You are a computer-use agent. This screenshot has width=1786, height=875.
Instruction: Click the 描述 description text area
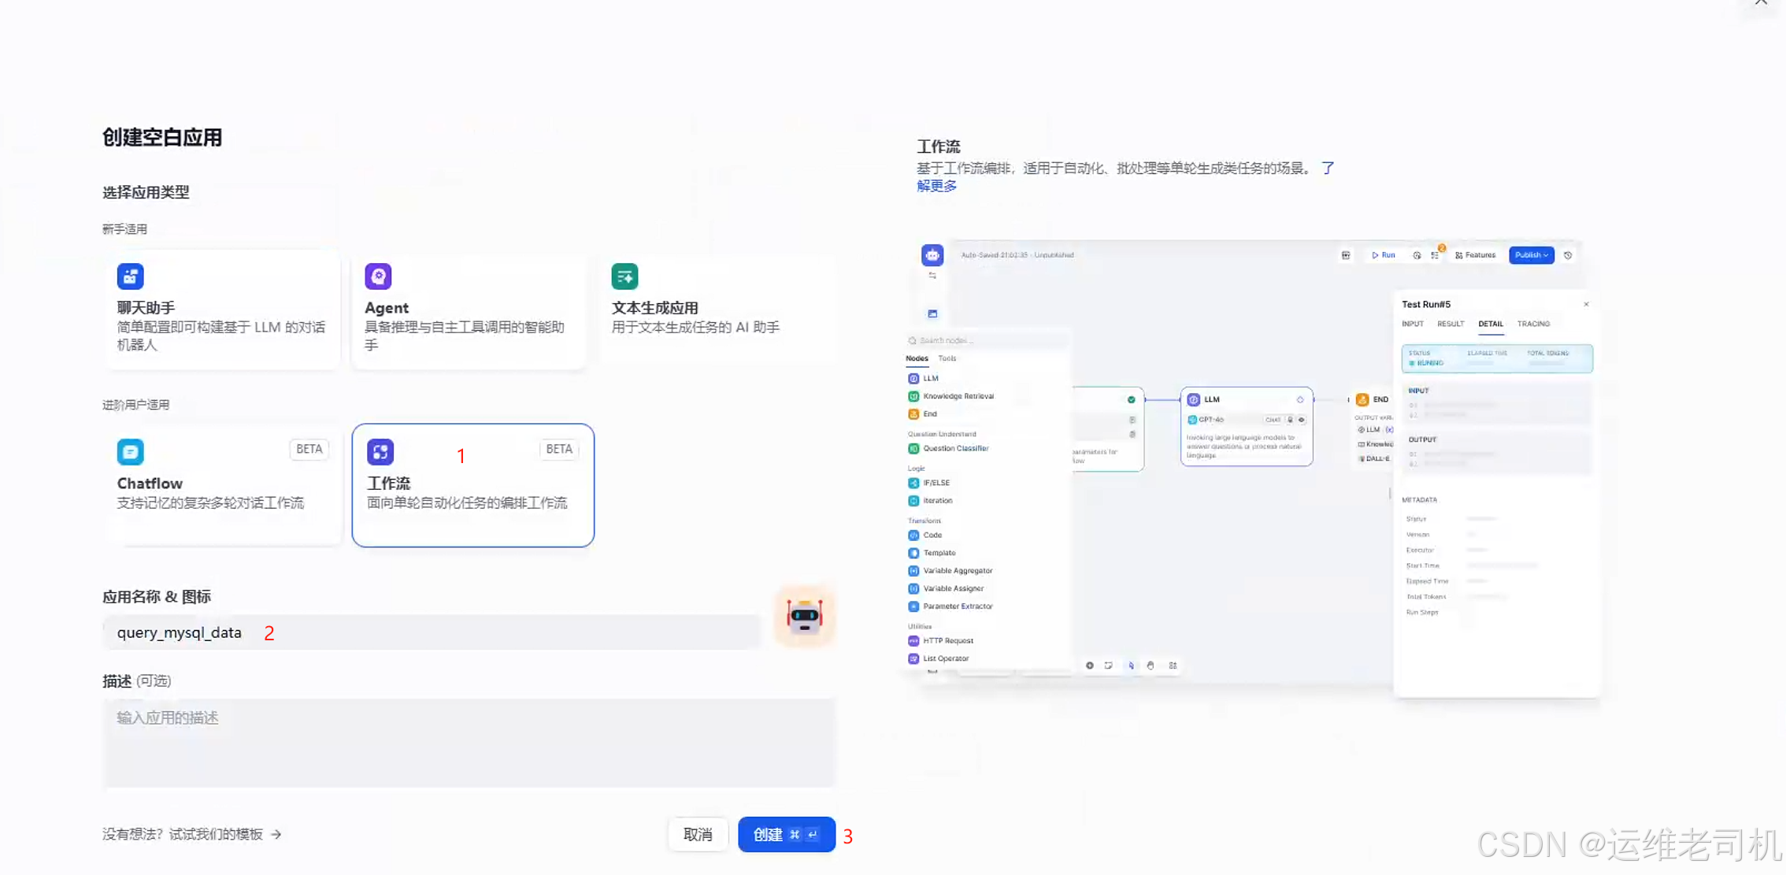point(469,742)
